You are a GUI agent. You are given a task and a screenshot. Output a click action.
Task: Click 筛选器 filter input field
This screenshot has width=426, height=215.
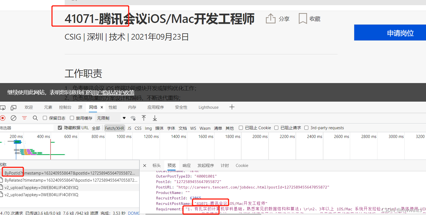(x=27, y=128)
